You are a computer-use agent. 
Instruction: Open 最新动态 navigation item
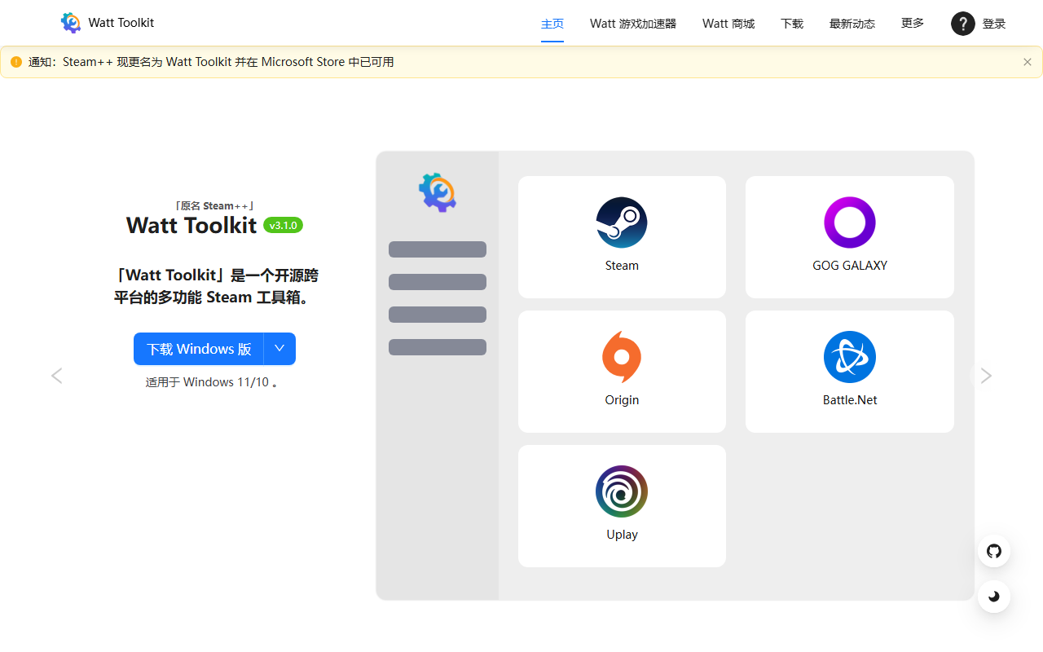click(x=852, y=24)
